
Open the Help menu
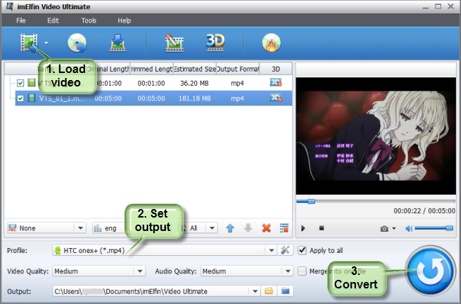click(x=124, y=21)
